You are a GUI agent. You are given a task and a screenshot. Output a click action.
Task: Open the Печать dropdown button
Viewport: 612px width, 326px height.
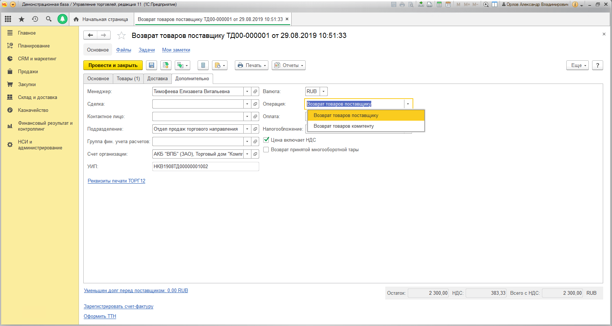(x=251, y=65)
